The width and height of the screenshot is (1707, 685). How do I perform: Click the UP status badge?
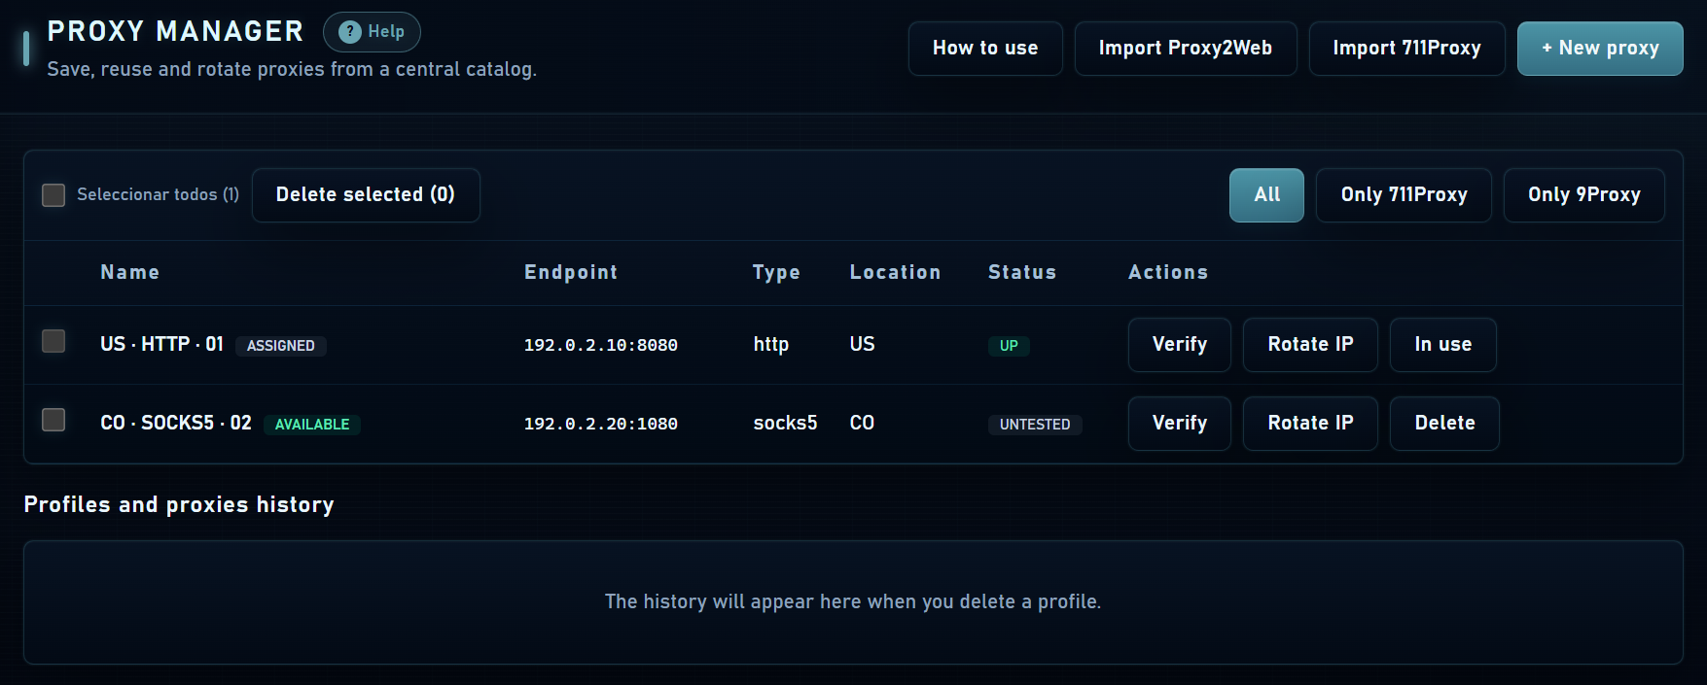(1009, 346)
